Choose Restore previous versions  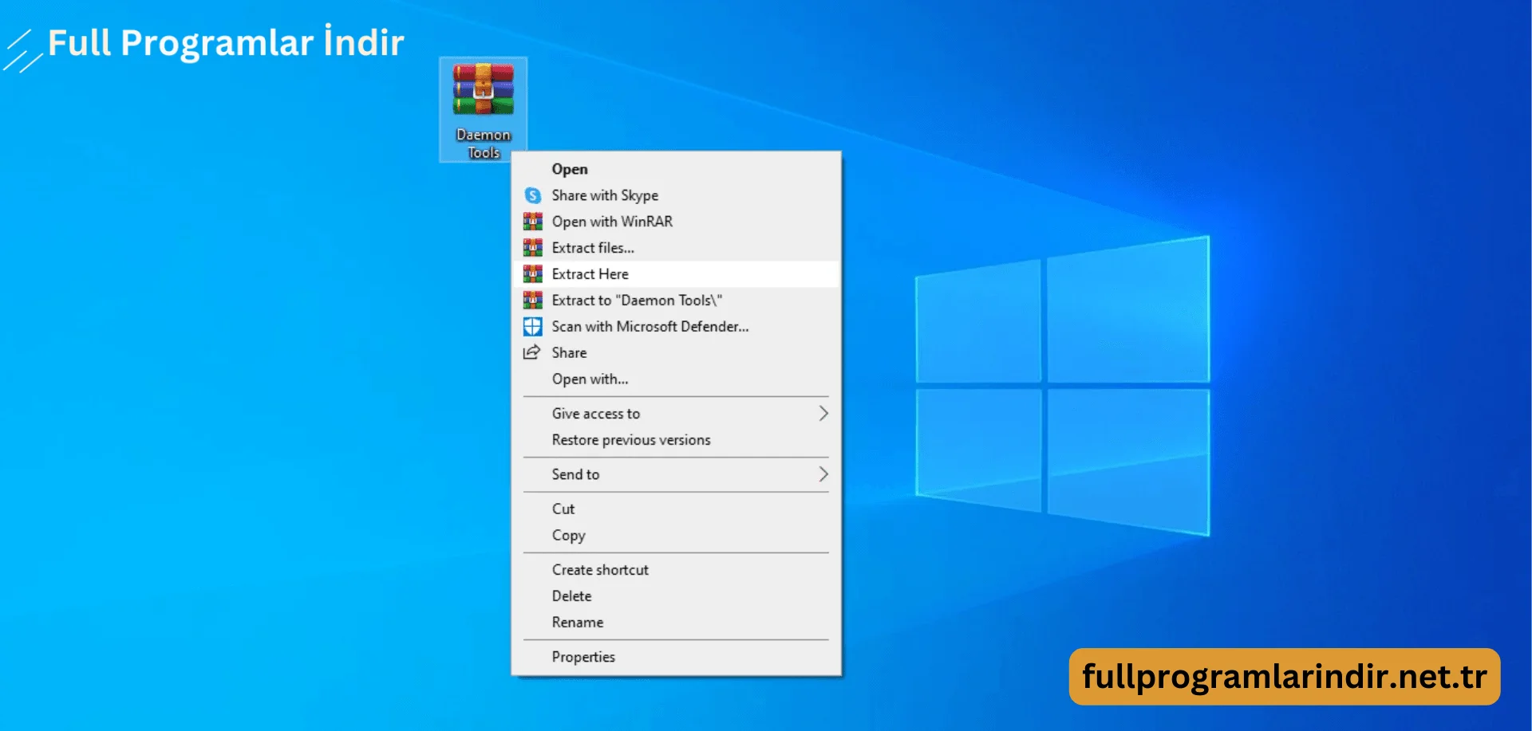coord(676,440)
